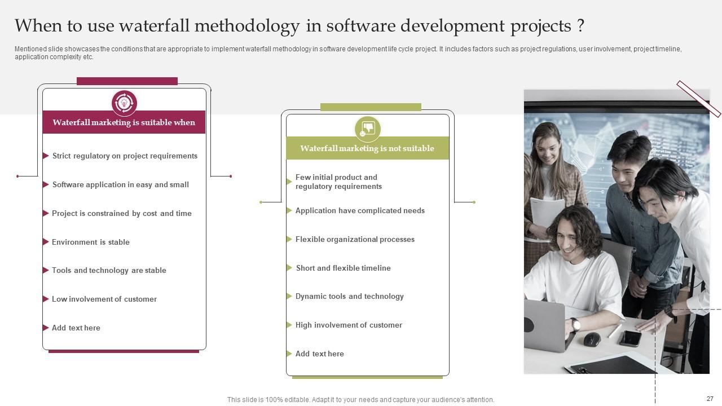The width and height of the screenshot is (722, 406).
Task: Select the 'Waterfall marketing is not suitable' header
Action: [367, 148]
